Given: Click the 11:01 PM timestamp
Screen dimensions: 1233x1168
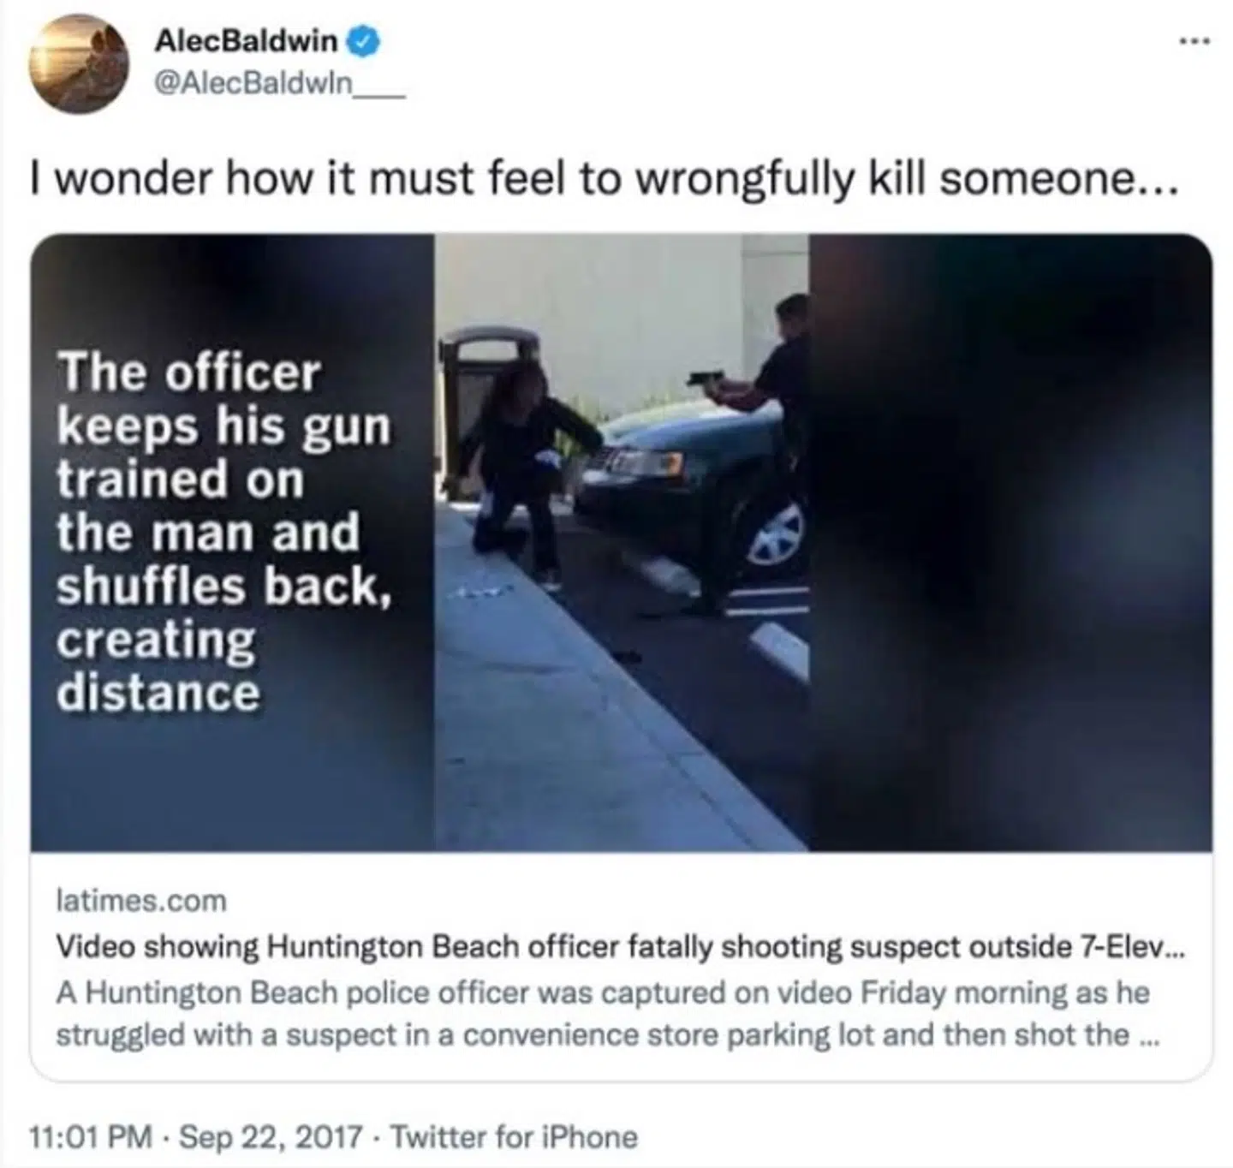Looking at the screenshot, I should tap(91, 1137).
